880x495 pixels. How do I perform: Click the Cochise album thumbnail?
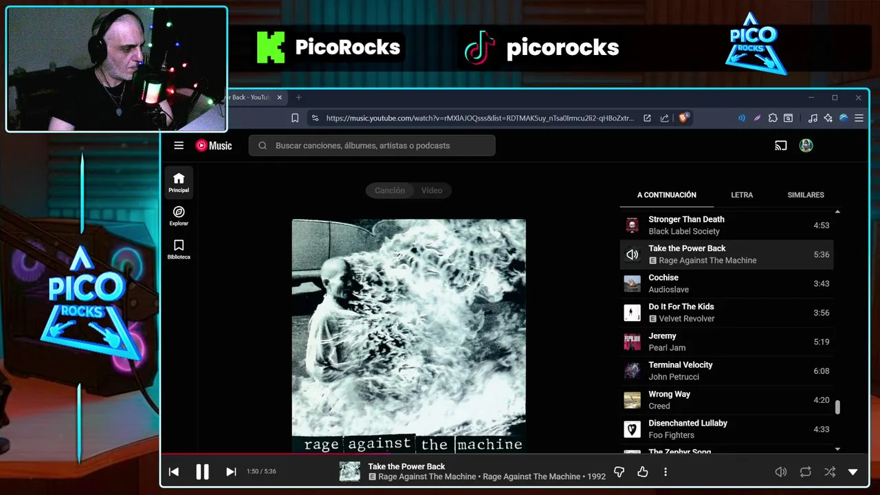coord(632,283)
